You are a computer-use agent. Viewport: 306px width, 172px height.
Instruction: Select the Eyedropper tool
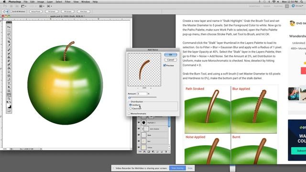pos(9,45)
